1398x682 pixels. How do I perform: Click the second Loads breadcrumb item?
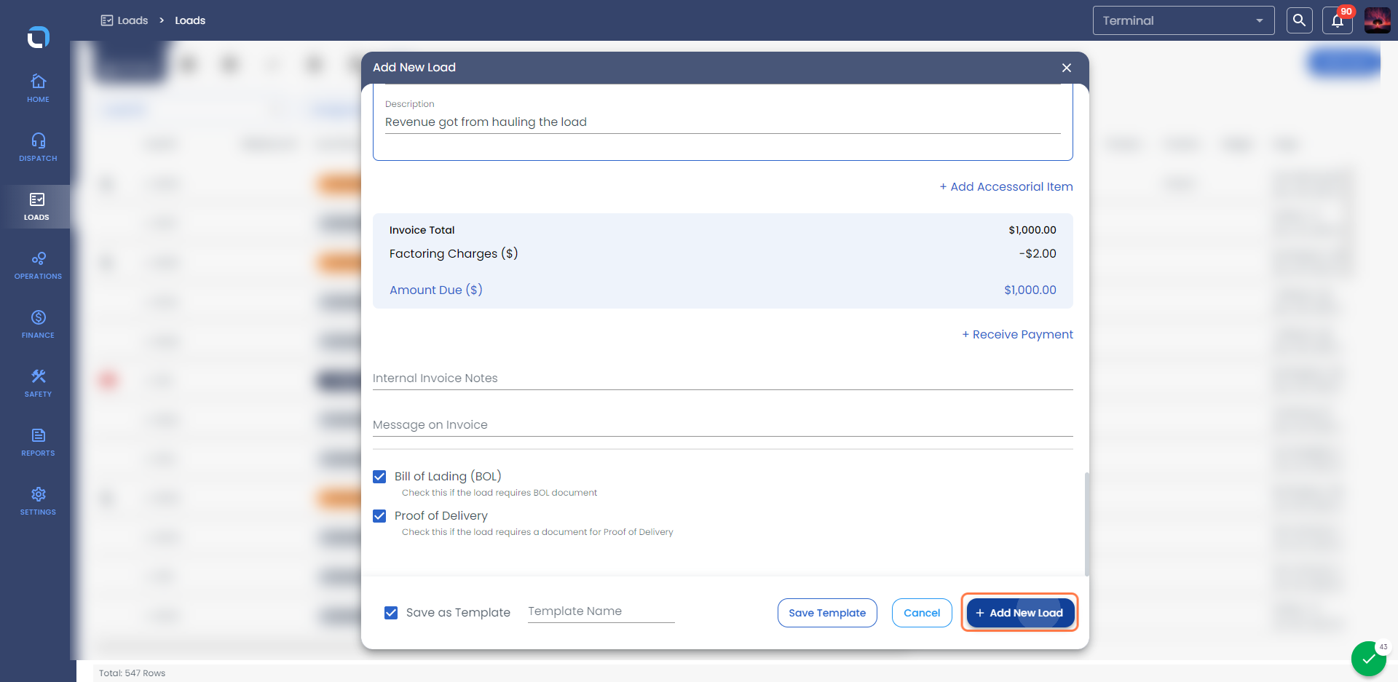190,20
